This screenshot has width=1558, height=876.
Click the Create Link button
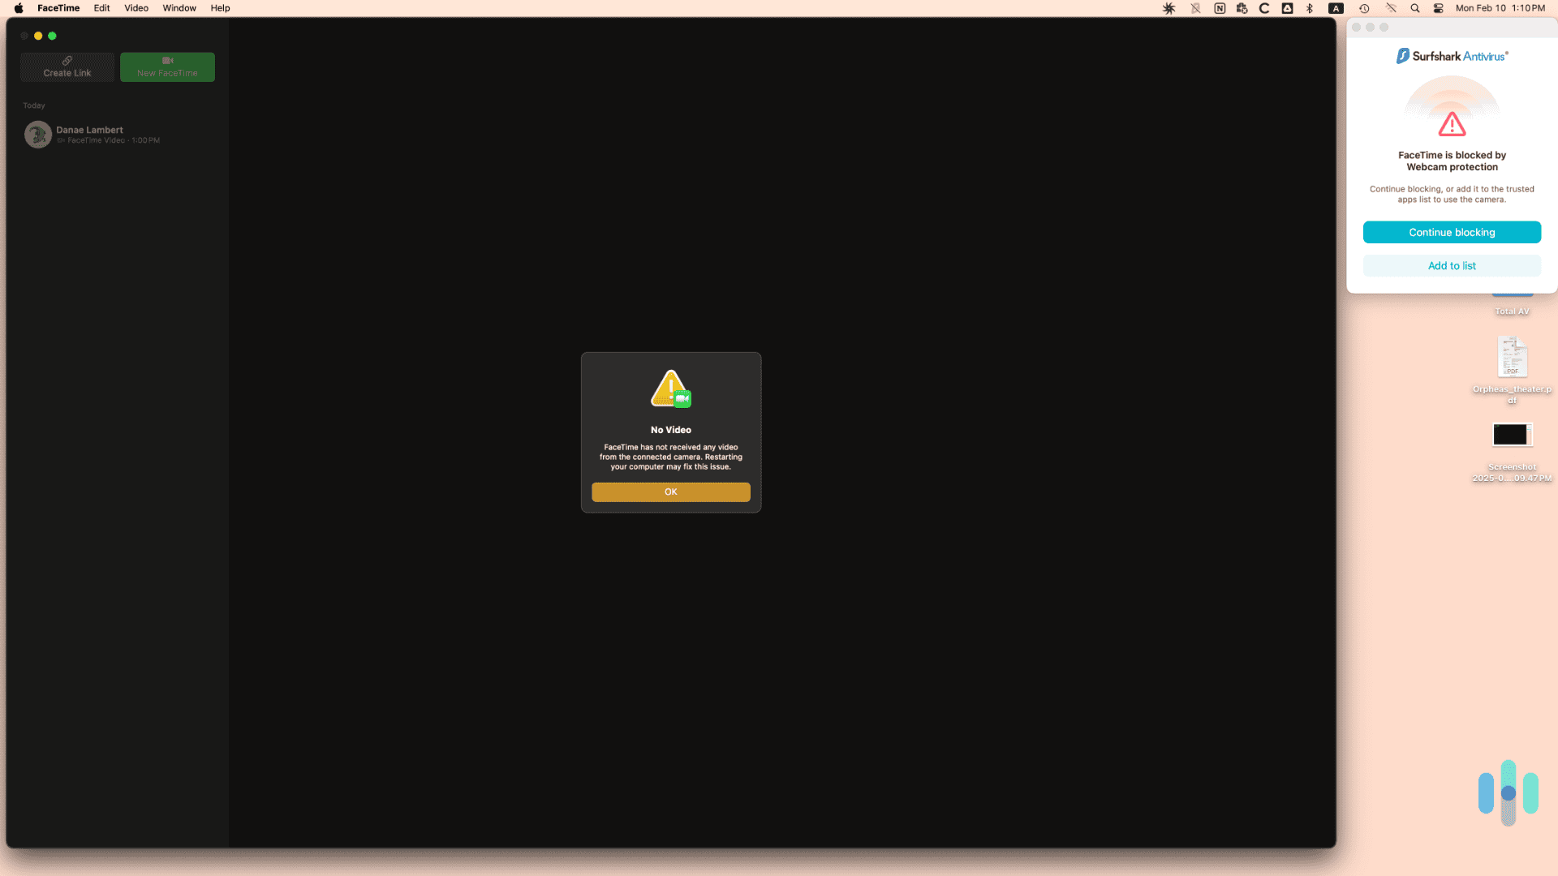[67, 67]
